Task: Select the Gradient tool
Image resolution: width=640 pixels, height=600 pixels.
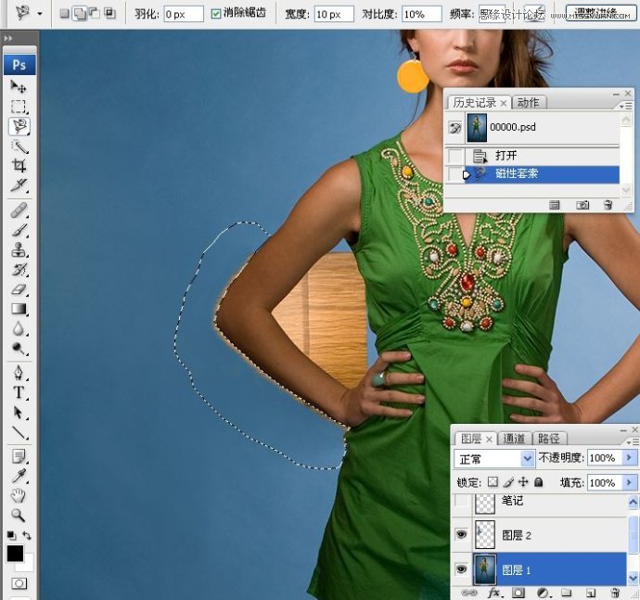Action: [x=19, y=309]
